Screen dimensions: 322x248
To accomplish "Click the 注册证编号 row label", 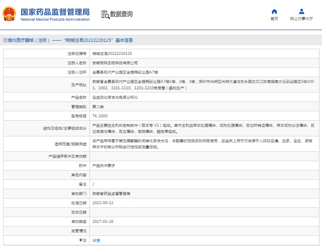I will tap(77, 54).
